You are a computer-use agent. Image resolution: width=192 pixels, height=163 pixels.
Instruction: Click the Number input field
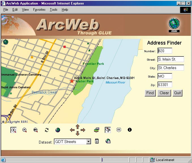pyautogui.click(x=165, y=51)
